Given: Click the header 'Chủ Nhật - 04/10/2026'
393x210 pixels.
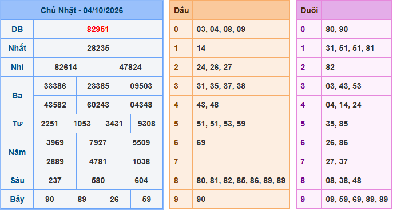Looking at the screenshot, I should click(x=82, y=10).
